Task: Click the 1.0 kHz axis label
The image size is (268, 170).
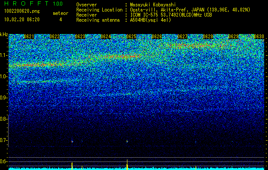Action: (3, 77)
